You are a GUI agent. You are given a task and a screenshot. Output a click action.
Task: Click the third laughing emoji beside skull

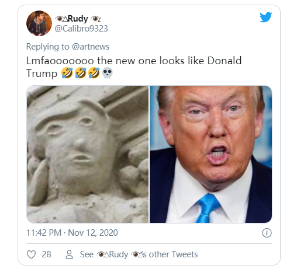pyautogui.click(x=94, y=73)
